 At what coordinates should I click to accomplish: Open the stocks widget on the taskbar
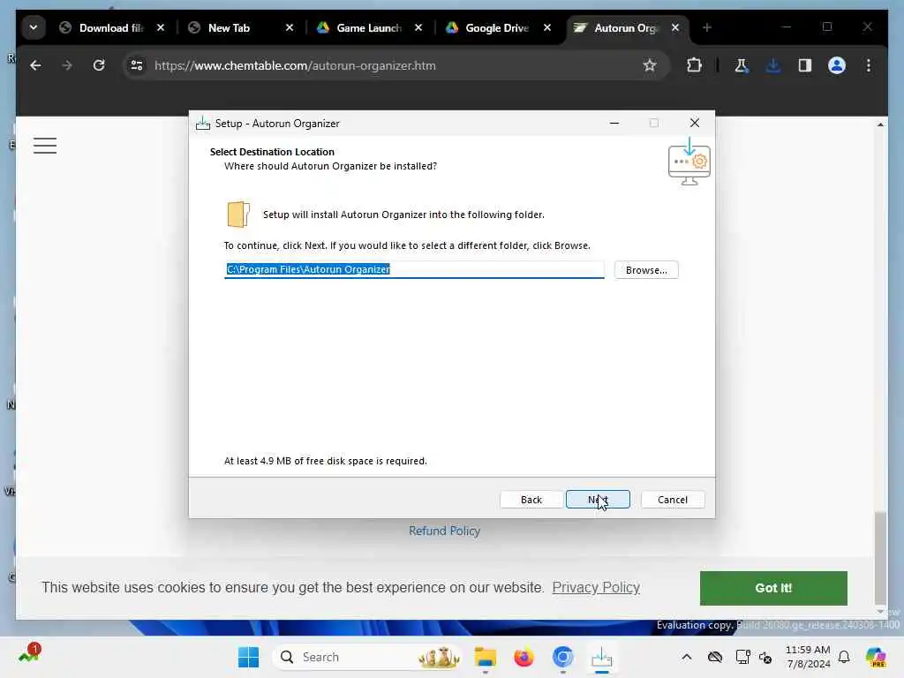(28, 654)
